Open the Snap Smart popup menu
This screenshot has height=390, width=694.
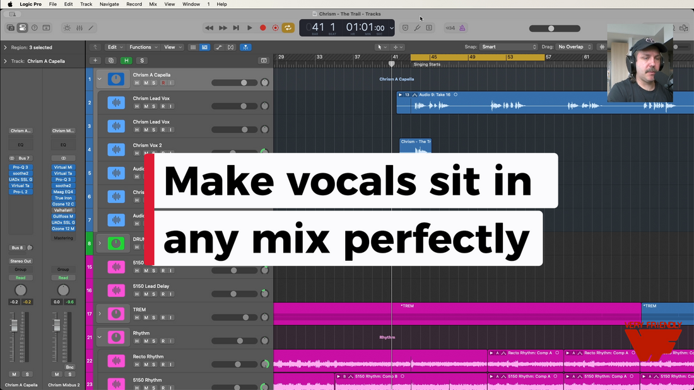(509, 47)
